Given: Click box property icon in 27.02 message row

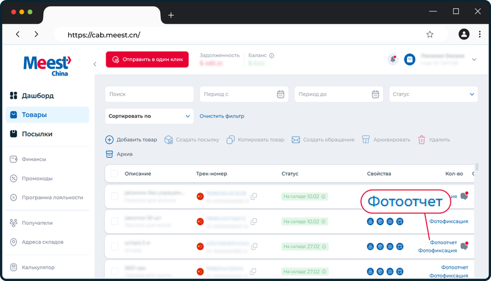Looking at the screenshot, I should pyautogui.click(x=380, y=246).
